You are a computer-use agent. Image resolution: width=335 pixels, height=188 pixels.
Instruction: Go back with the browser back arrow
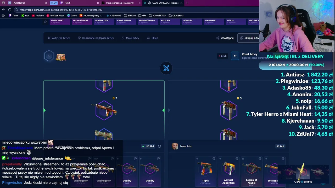(x=3, y=10)
